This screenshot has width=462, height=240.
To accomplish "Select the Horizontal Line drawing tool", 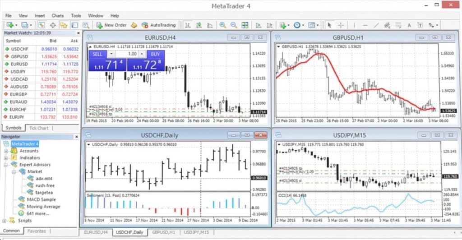I will [365, 25].
